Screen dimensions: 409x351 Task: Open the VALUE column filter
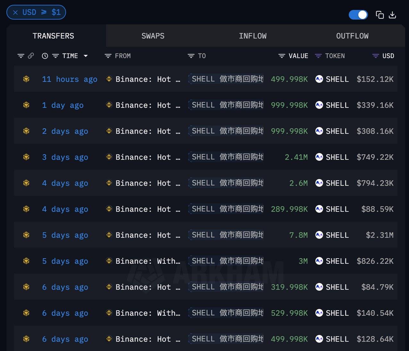point(282,56)
